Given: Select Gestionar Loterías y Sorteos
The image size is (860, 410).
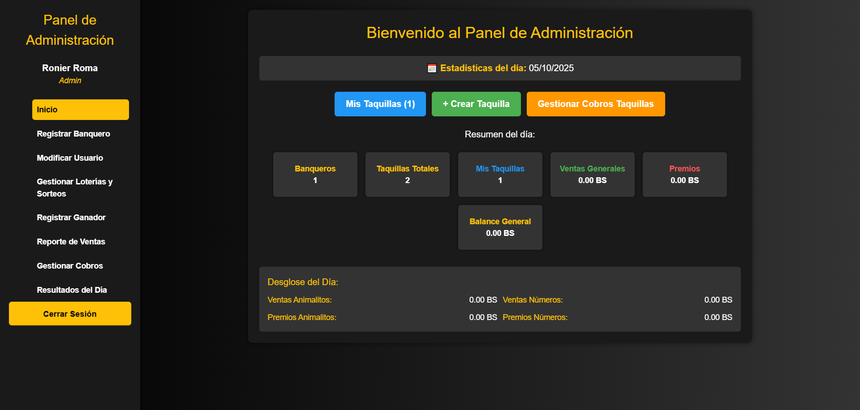Looking at the screenshot, I should (74, 188).
